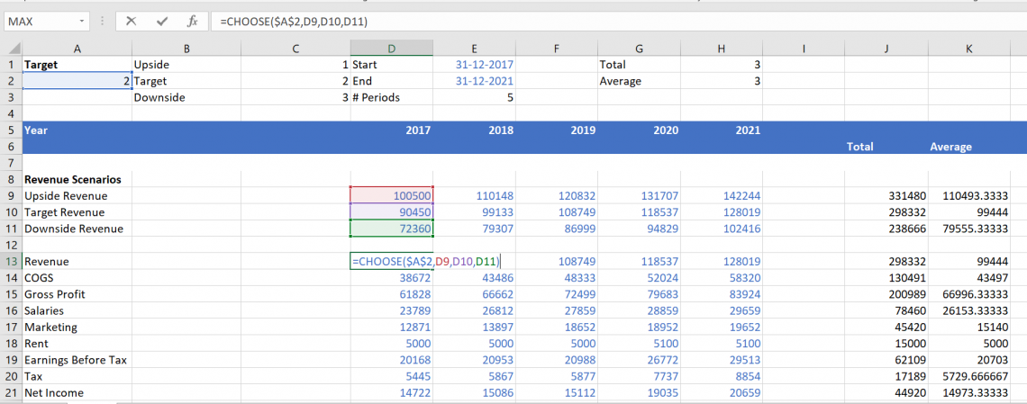
Task: Select column D header
Action: (391, 49)
